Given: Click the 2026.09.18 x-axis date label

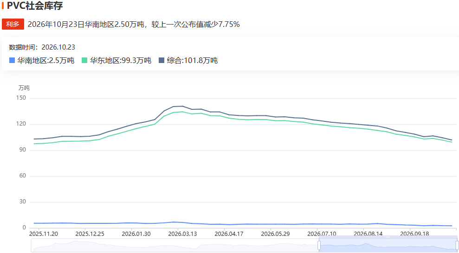Looking at the screenshot, I should (414, 234).
